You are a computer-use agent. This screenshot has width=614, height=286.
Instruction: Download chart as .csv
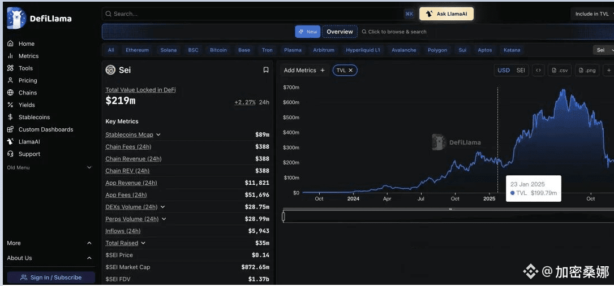pyautogui.click(x=560, y=71)
